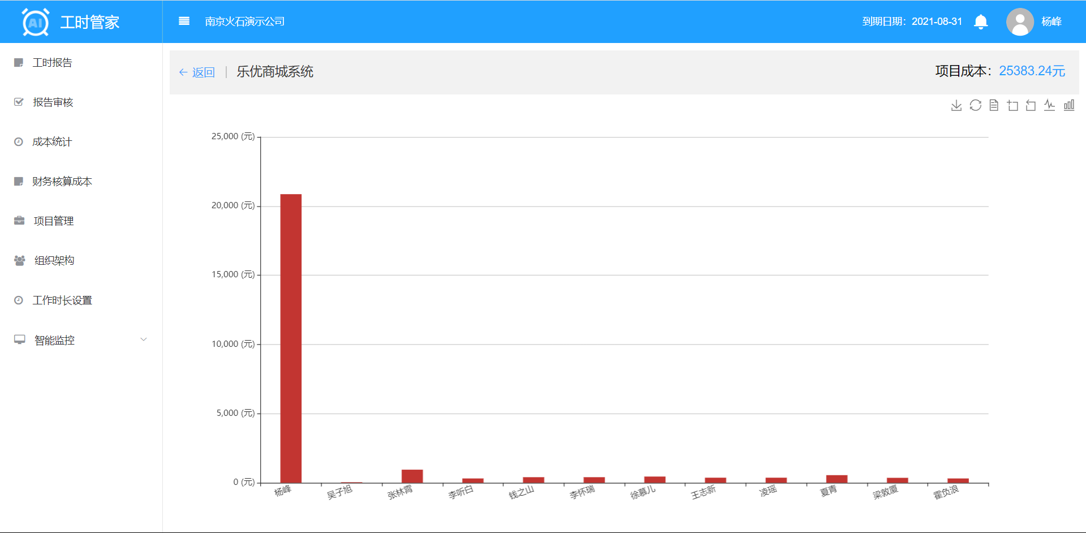Open the notification bell
Image resolution: width=1086 pixels, height=533 pixels.
point(981,22)
